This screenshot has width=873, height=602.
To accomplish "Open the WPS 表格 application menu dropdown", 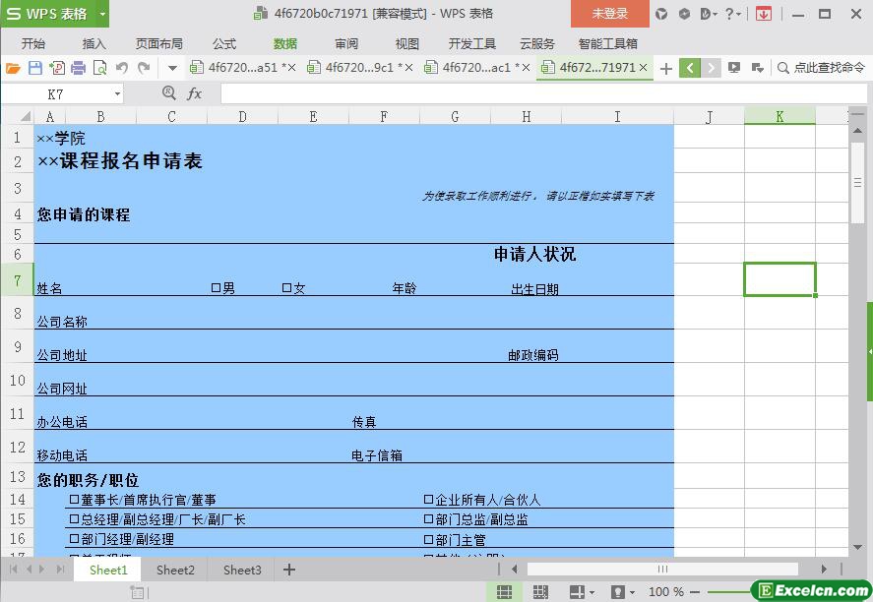I will pyautogui.click(x=102, y=14).
